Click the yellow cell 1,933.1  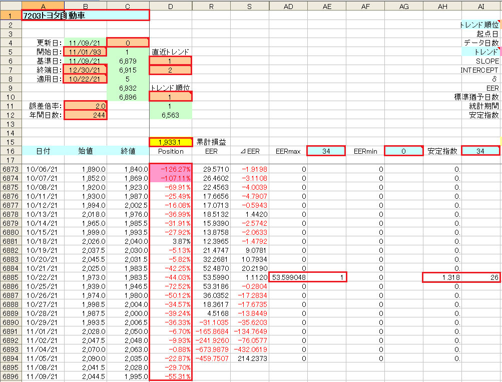pyautogui.click(x=171, y=142)
